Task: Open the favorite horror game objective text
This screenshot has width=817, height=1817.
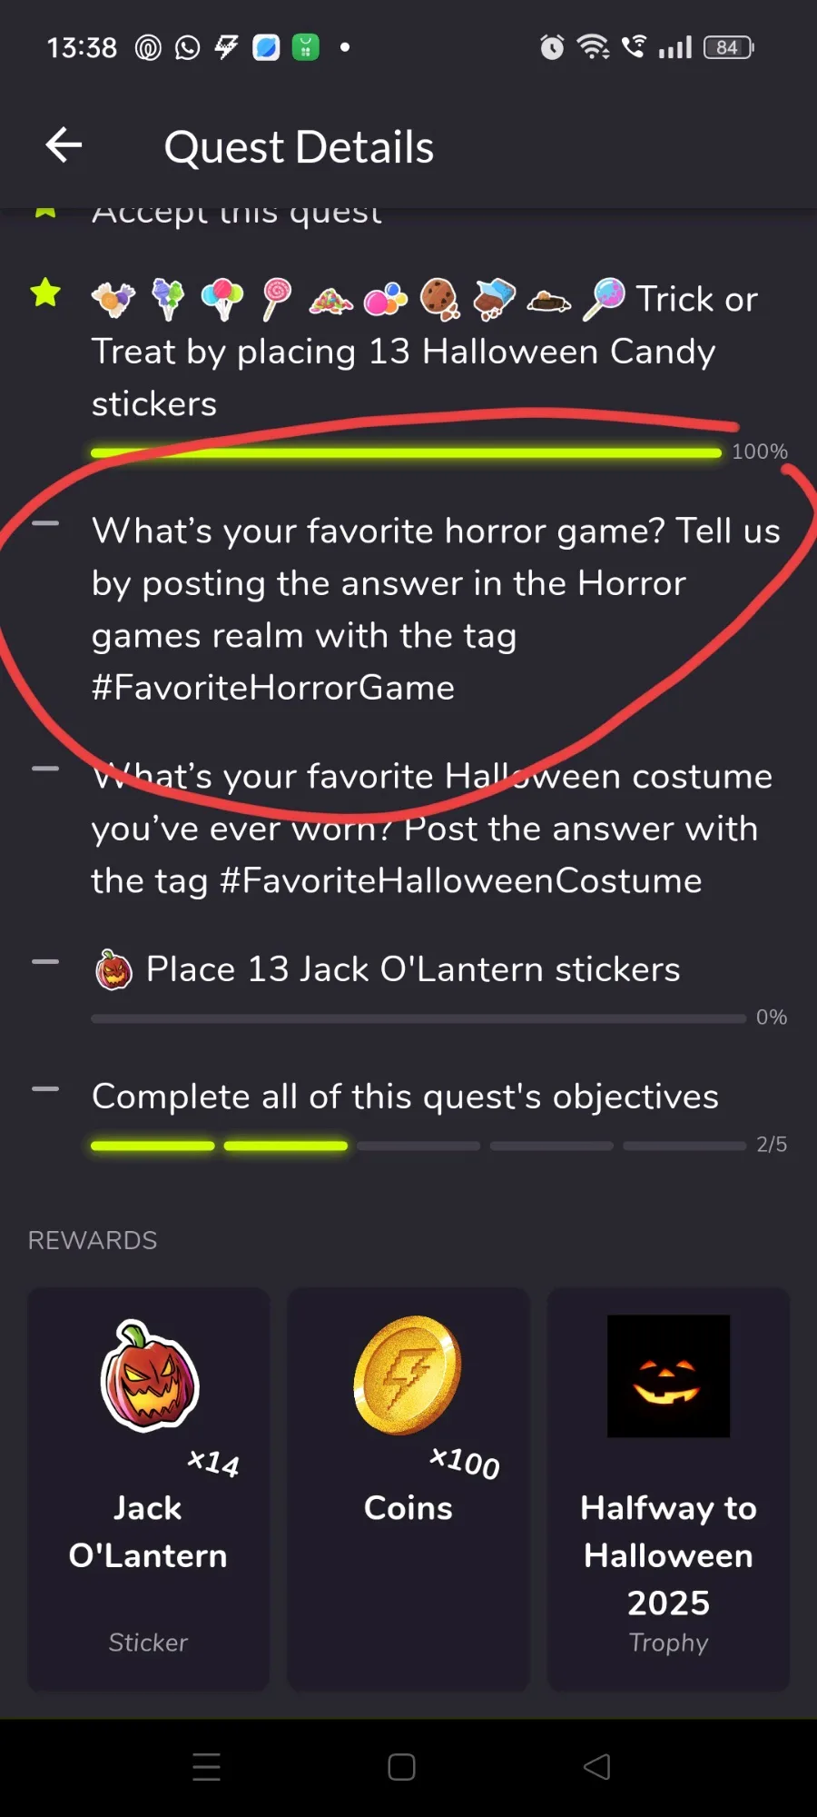Action: [436, 609]
